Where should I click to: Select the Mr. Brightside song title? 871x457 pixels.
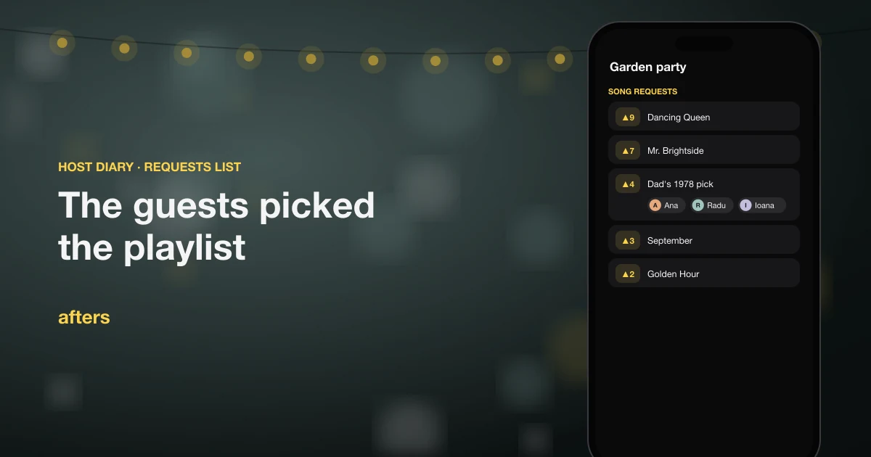pos(675,151)
